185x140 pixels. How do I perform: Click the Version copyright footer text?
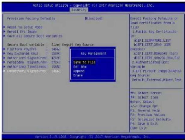pos(92,137)
